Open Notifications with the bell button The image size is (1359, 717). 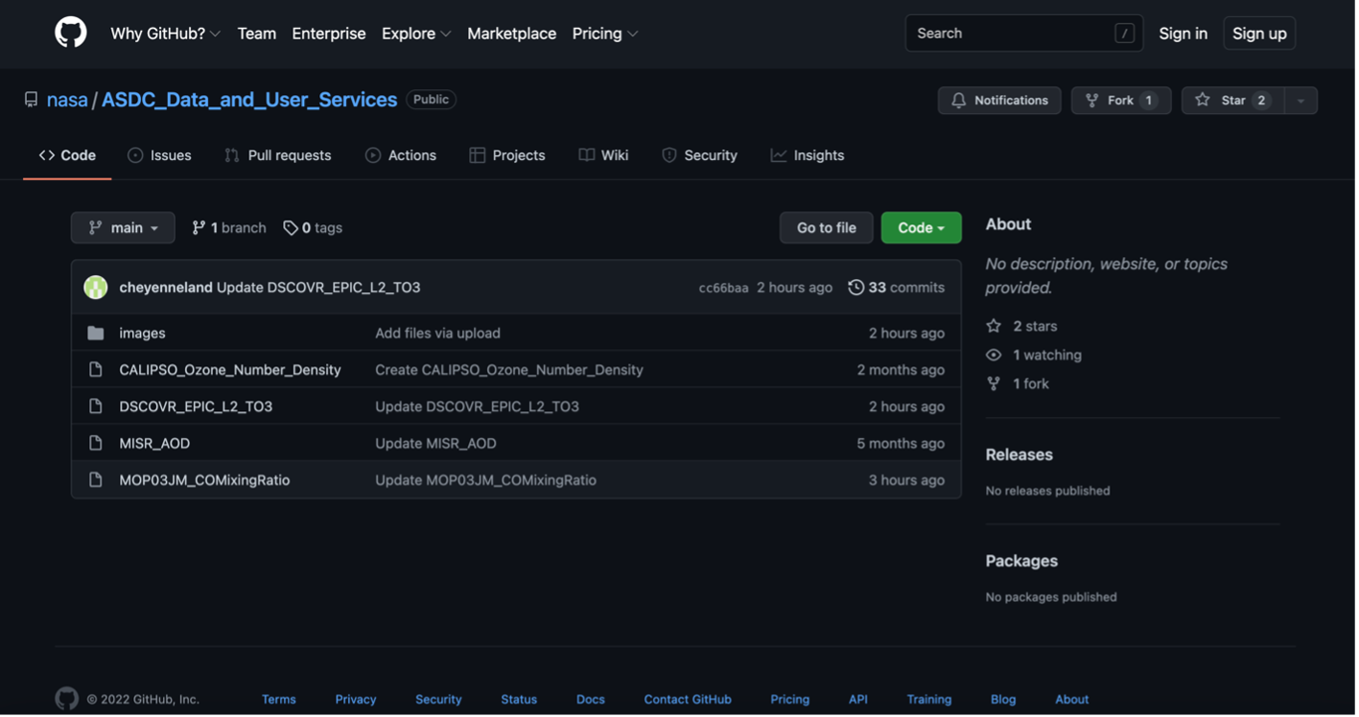pyautogui.click(x=999, y=100)
